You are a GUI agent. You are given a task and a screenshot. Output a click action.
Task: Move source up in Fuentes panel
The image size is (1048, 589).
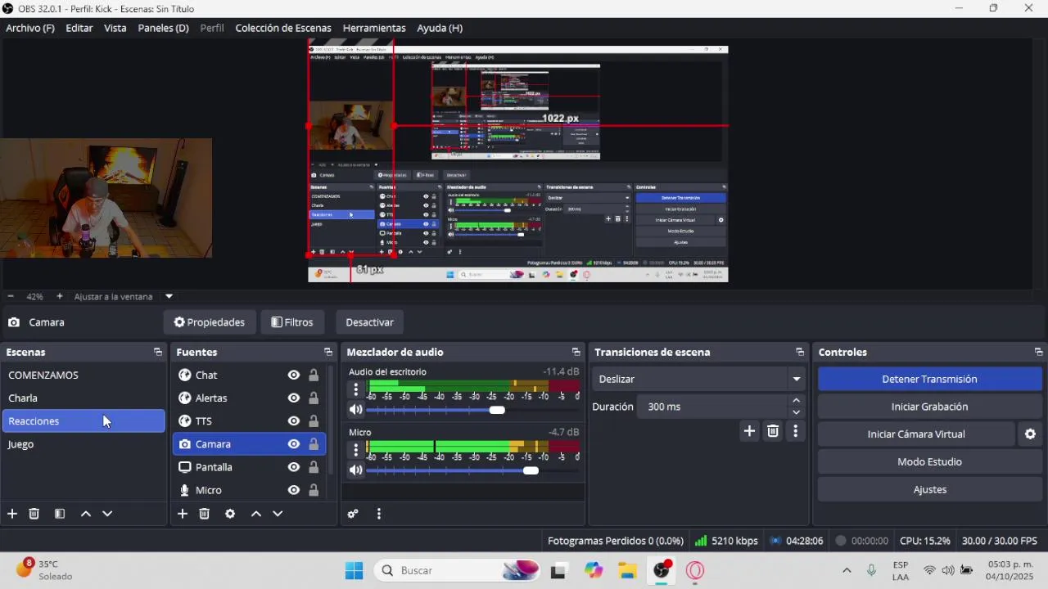[256, 514]
